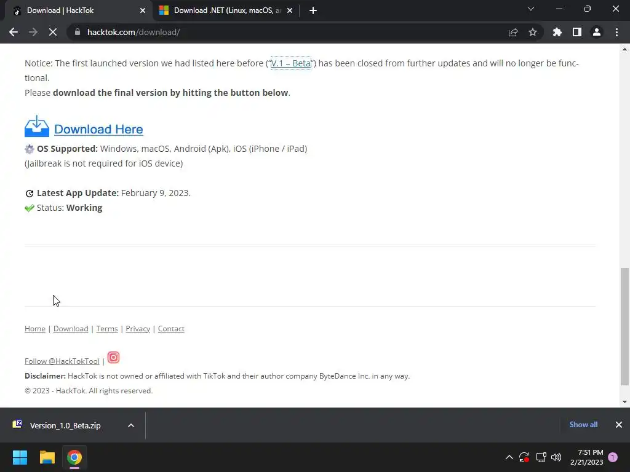Click the Download Here link
Image resolution: width=630 pixels, height=472 pixels.
click(x=98, y=129)
